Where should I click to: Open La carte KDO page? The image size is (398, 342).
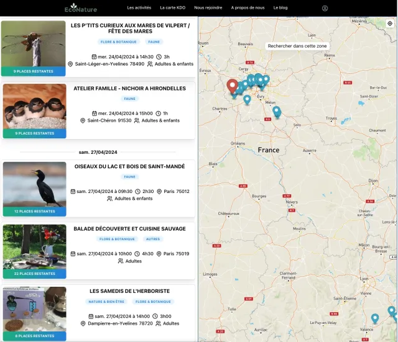point(172,8)
